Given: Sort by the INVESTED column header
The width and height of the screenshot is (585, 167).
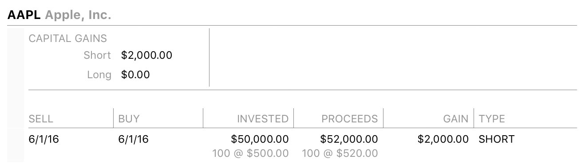Looking at the screenshot, I should point(263,119).
